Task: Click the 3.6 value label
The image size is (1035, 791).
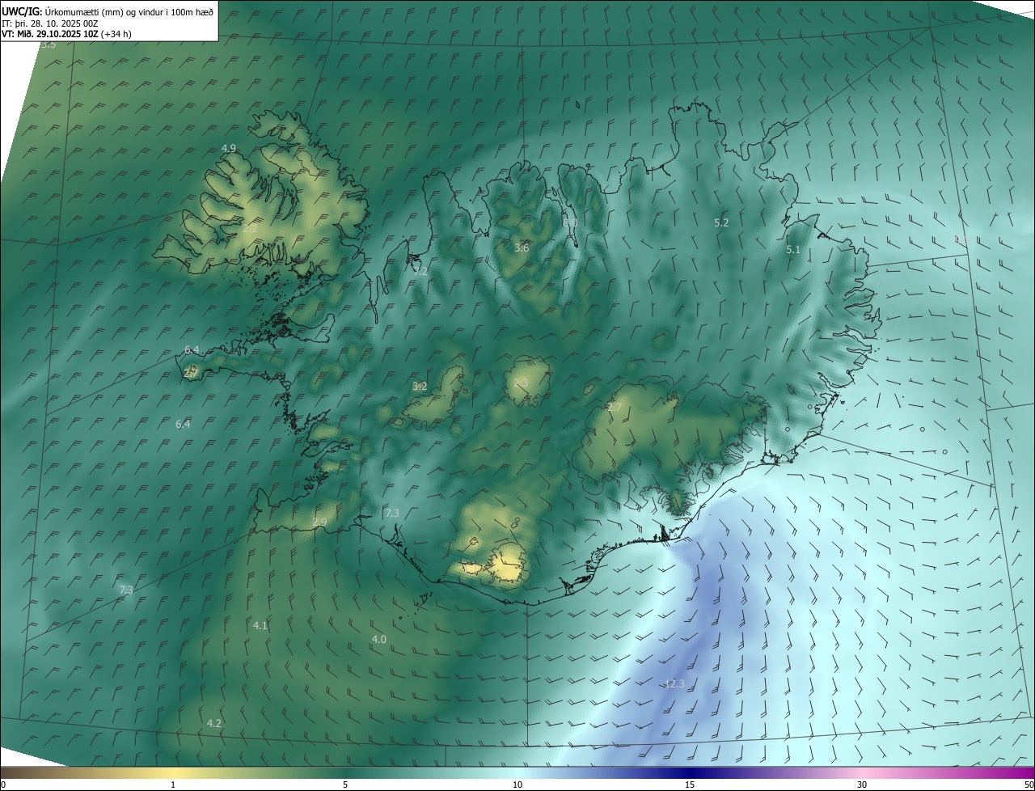Action: (x=522, y=247)
